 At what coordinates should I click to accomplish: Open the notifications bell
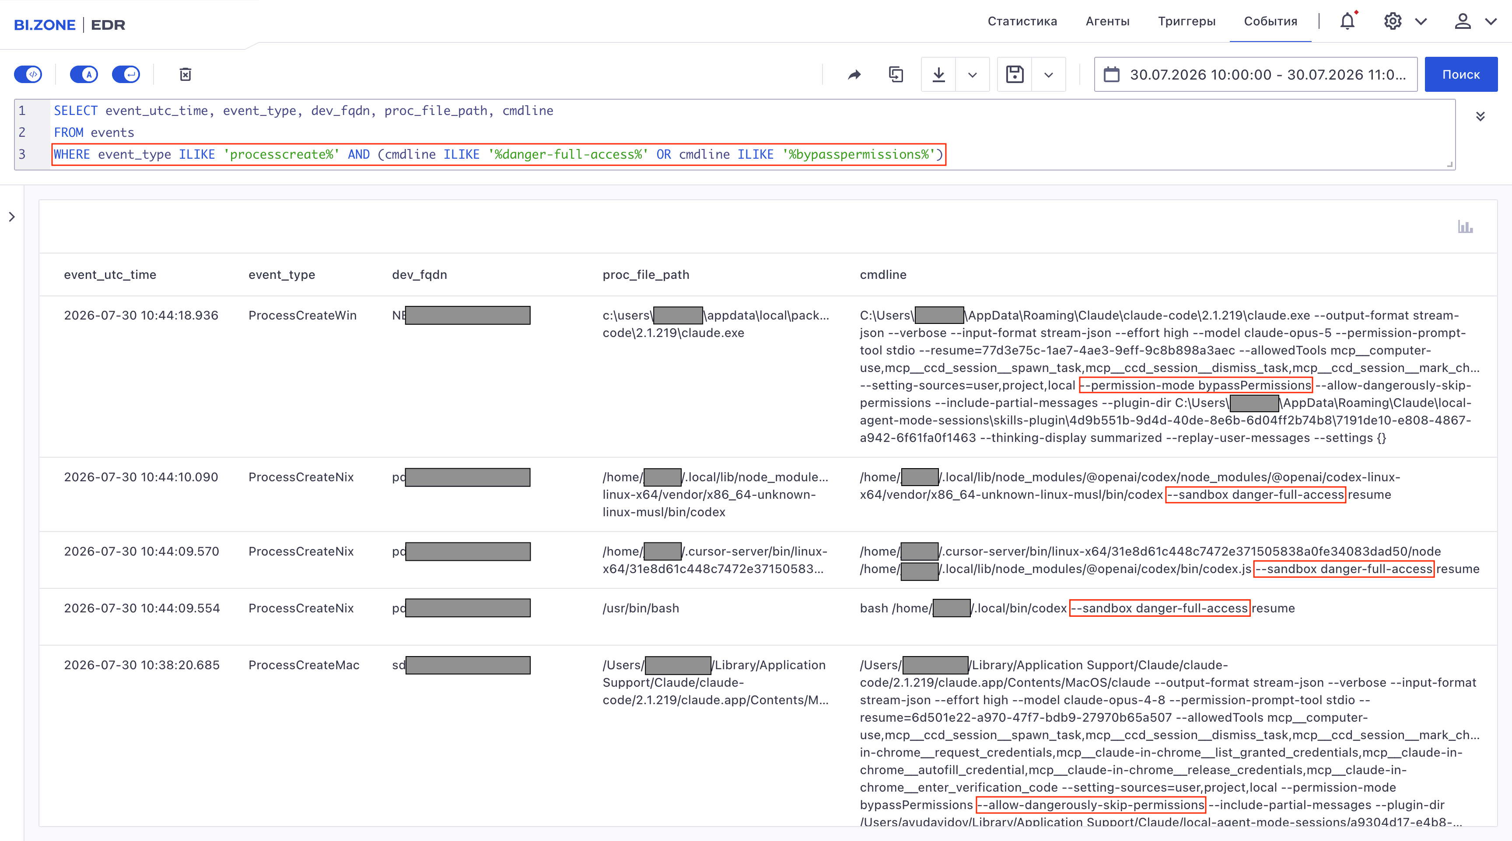pyautogui.click(x=1347, y=21)
